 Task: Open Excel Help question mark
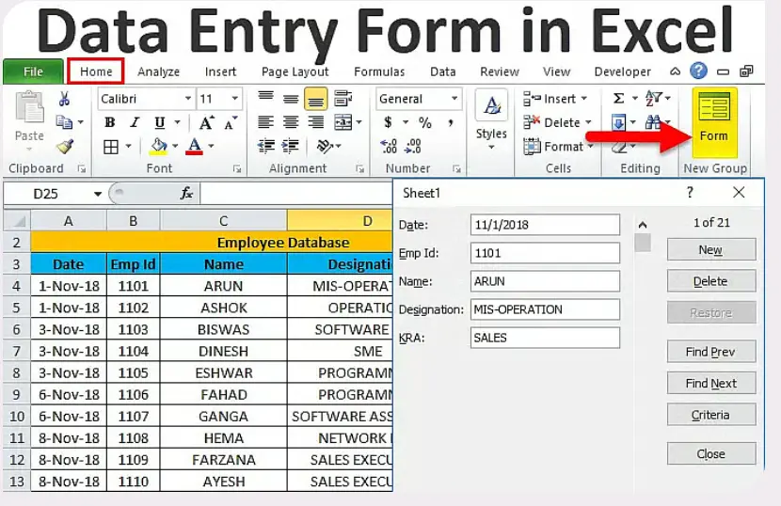[698, 71]
